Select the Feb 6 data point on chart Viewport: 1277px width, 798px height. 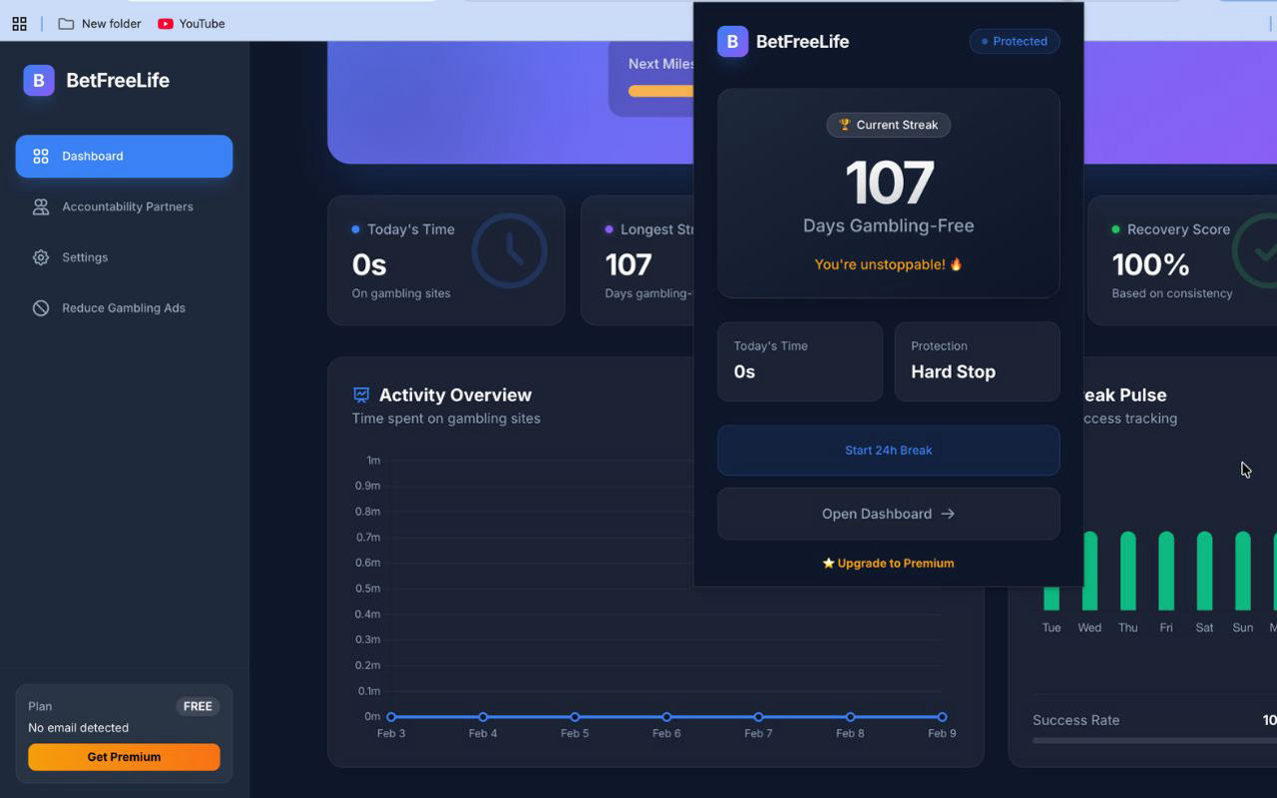pos(666,717)
